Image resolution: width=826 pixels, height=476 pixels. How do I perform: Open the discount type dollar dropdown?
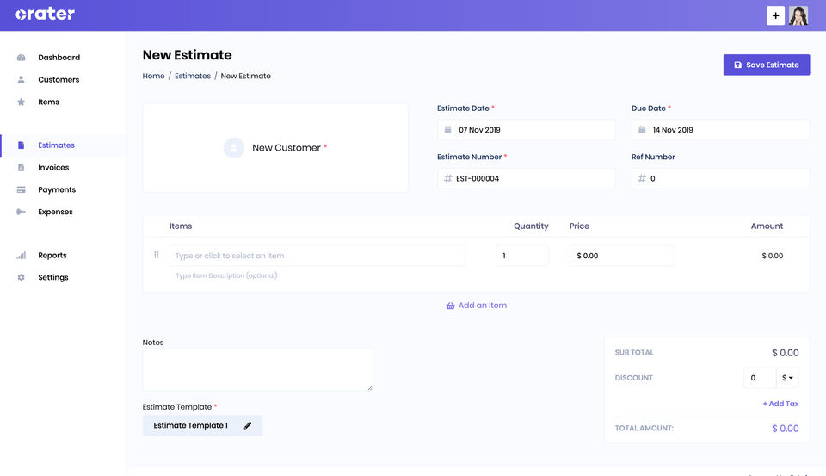pyautogui.click(x=787, y=378)
